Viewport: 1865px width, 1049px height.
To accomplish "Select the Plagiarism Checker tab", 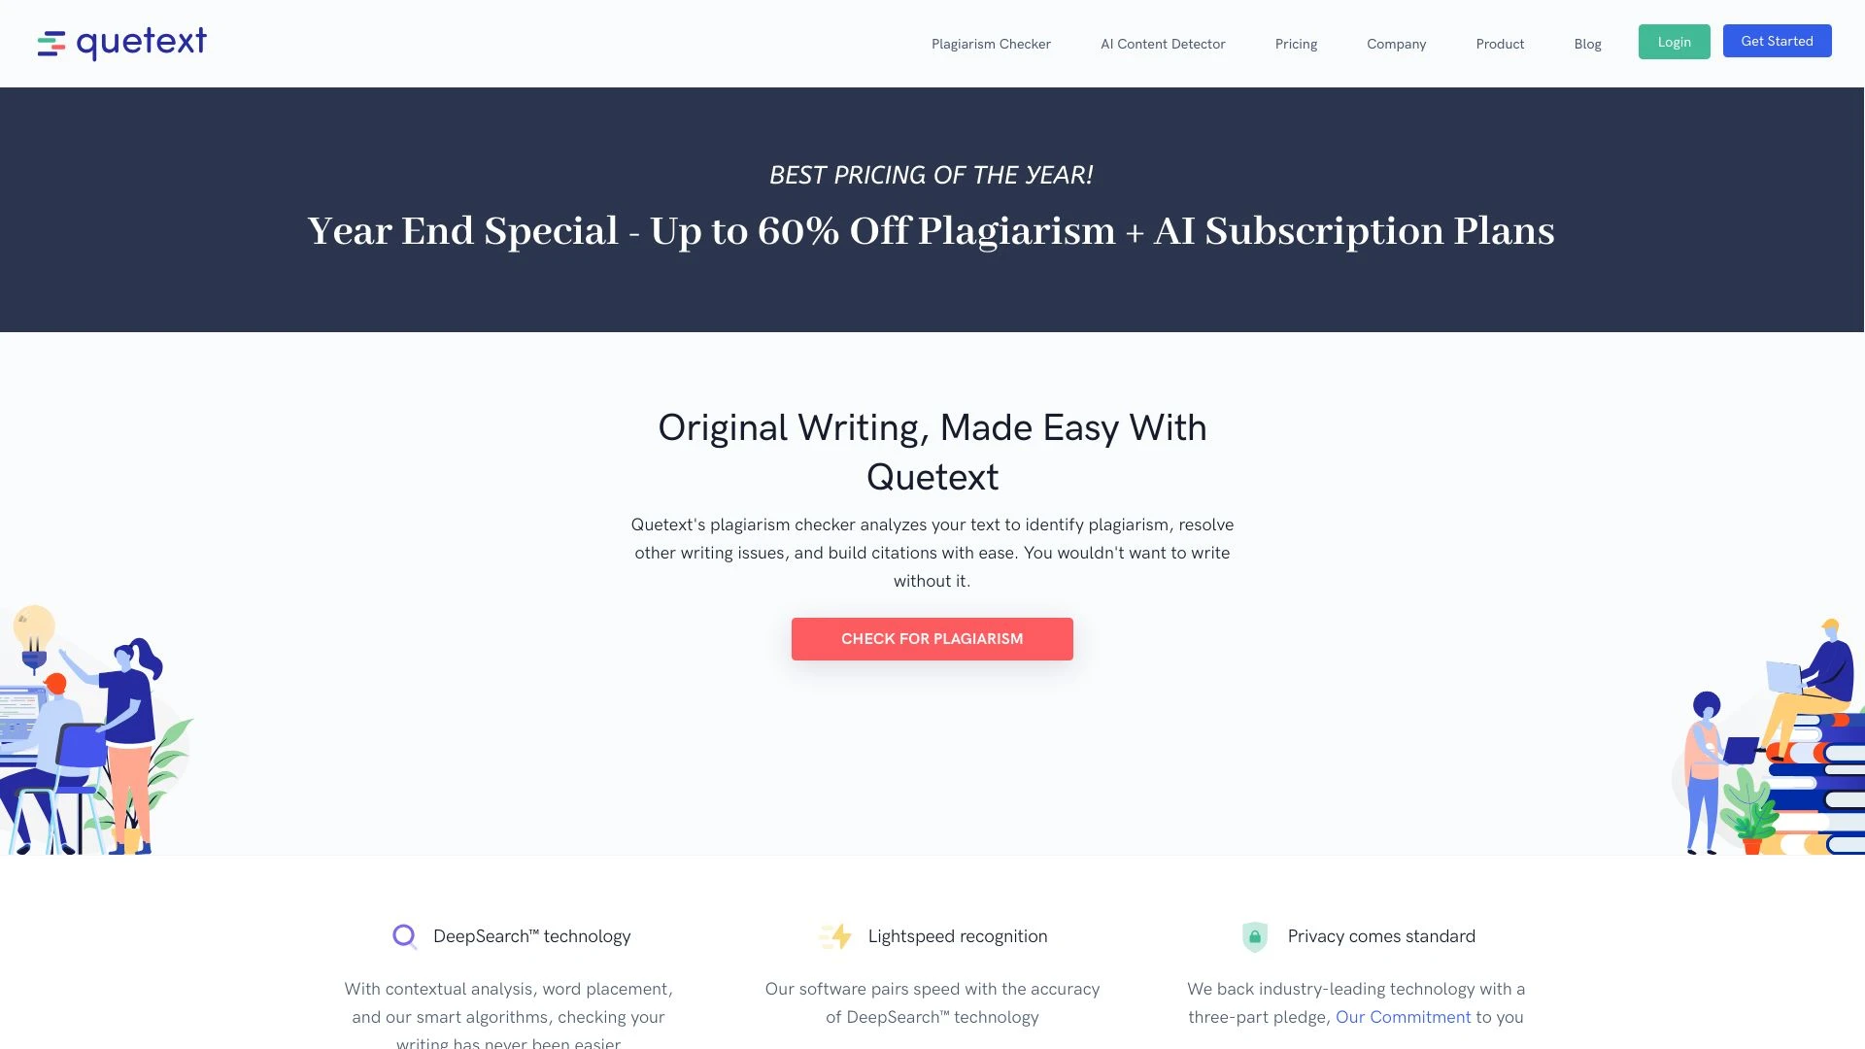I will coord(992,43).
